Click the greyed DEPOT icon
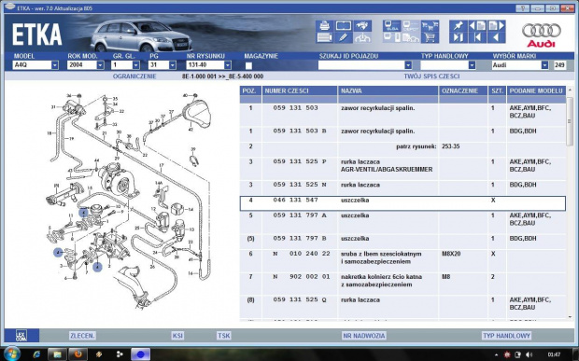Viewport: 579px width, 361px height. click(x=411, y=26)
